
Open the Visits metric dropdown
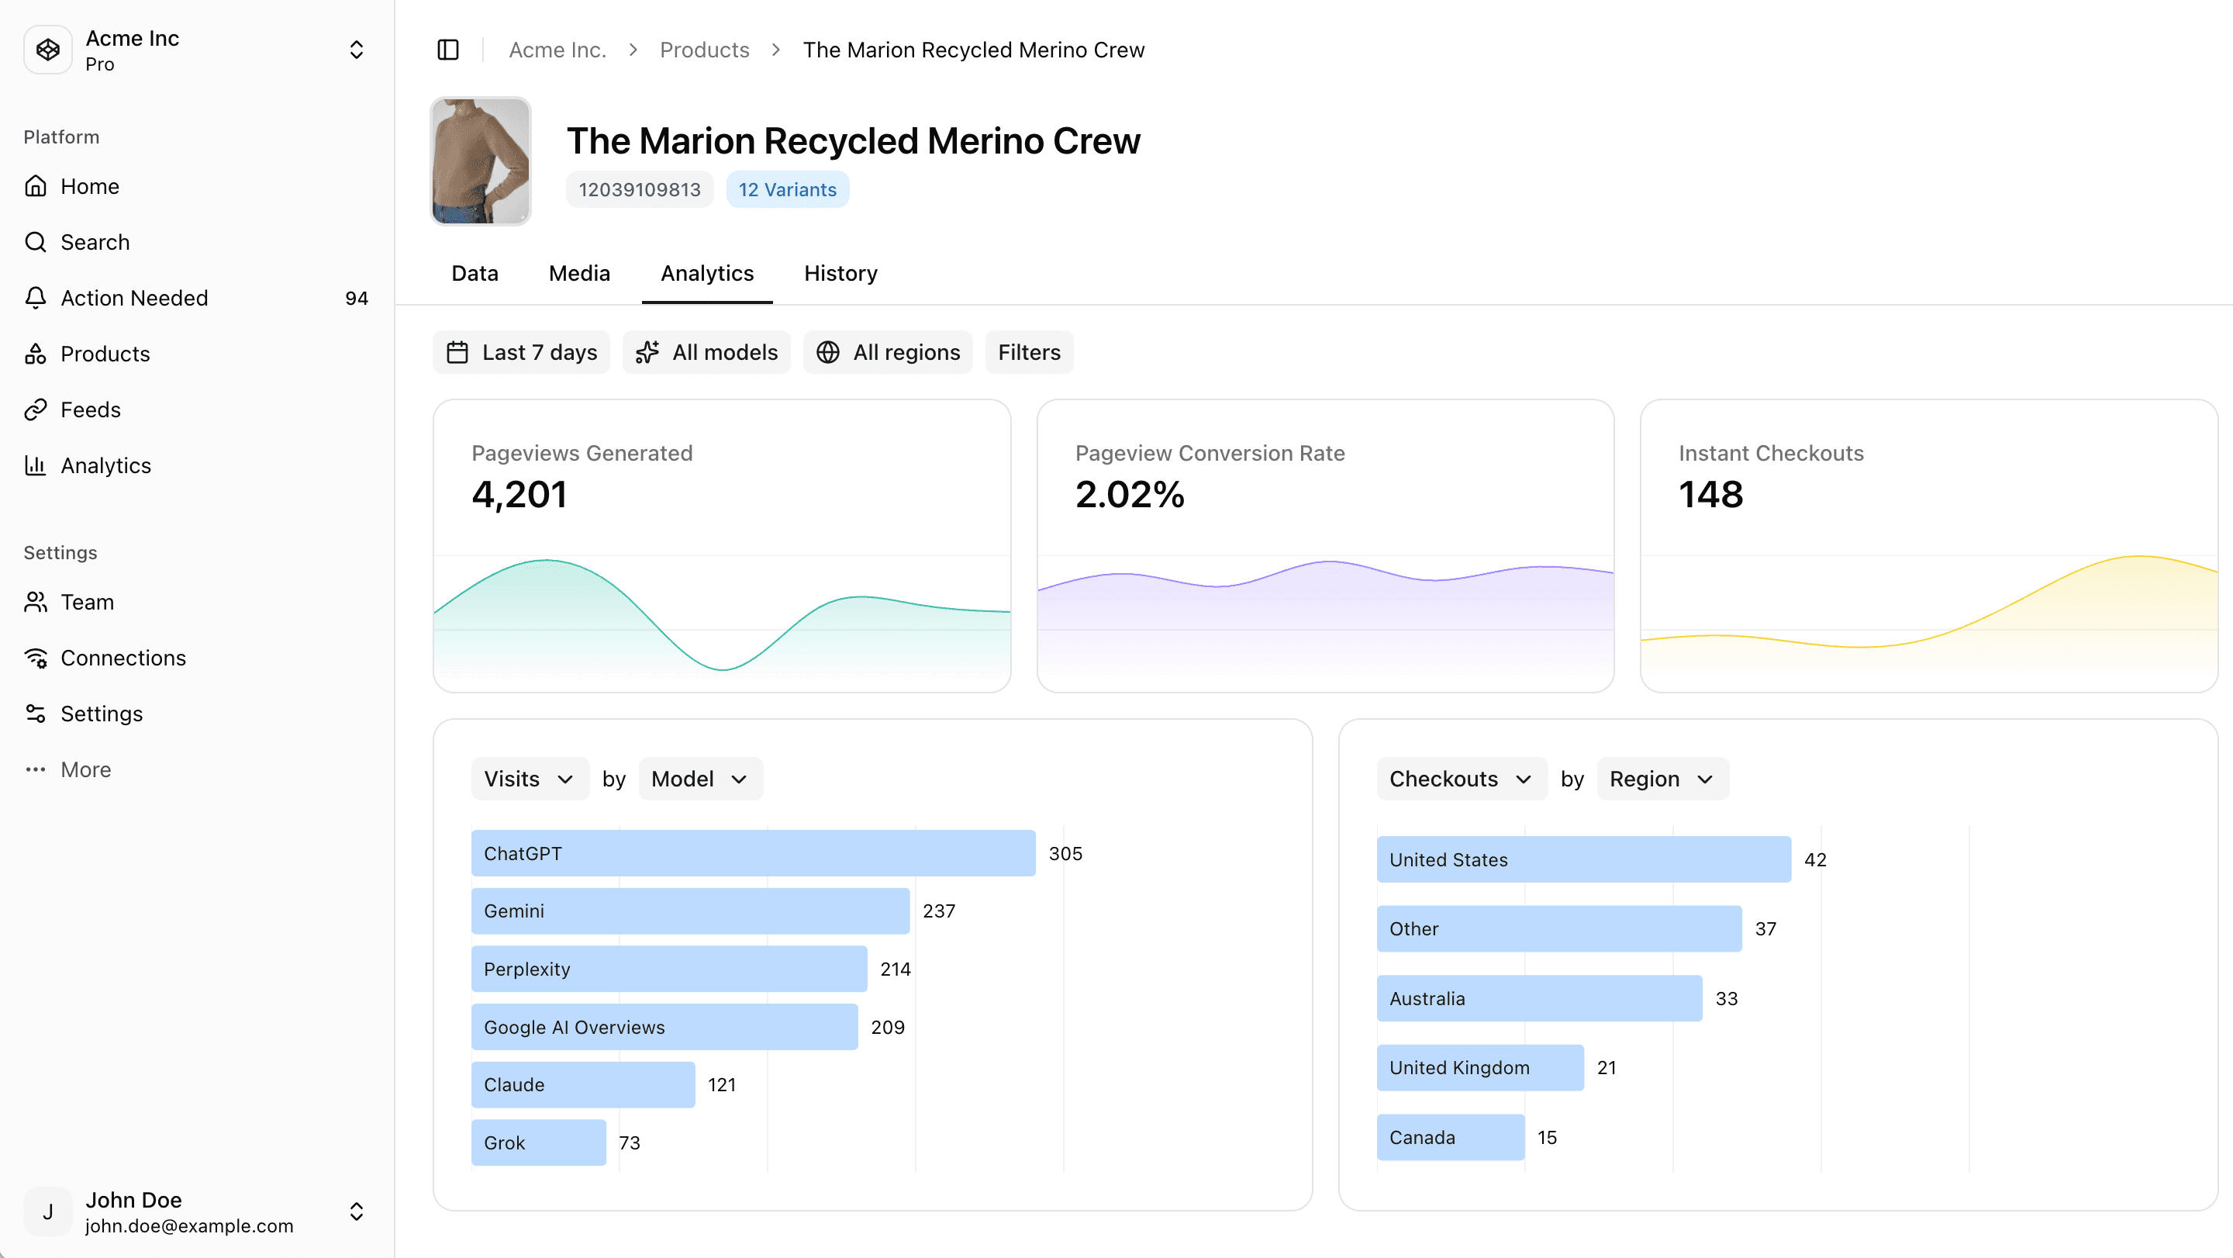coord(529,778)
